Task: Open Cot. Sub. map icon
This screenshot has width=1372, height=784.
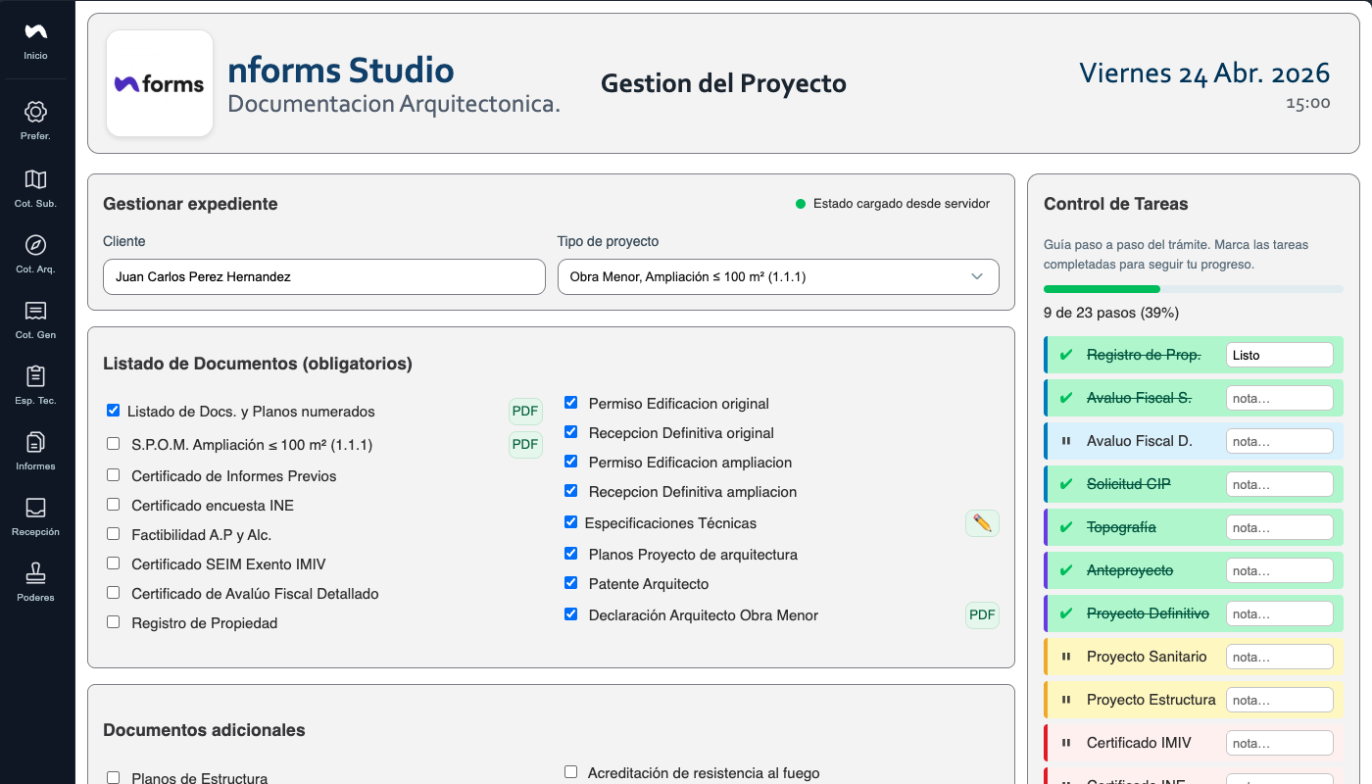Action: point(35,179)
